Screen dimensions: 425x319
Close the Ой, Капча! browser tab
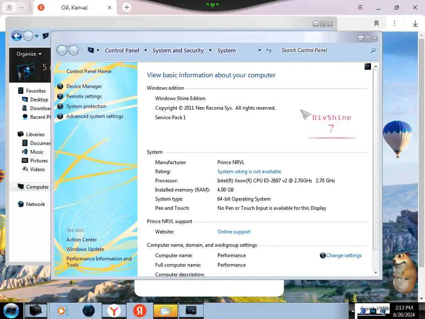110,7
